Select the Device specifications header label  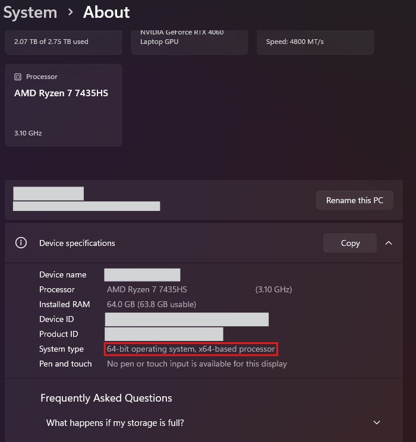77,243
